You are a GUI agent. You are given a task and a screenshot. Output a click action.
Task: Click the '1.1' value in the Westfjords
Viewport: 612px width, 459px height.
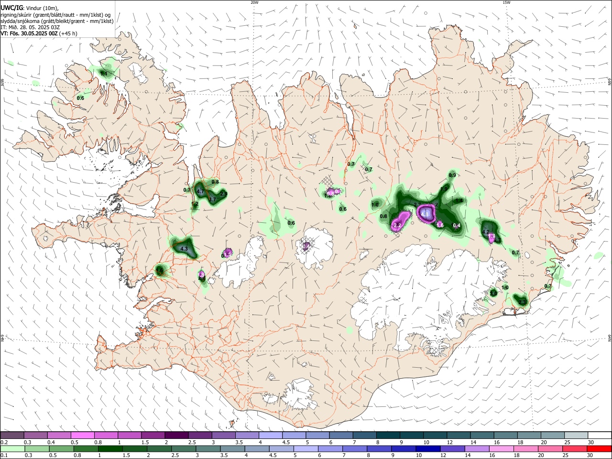click(104, 73)
